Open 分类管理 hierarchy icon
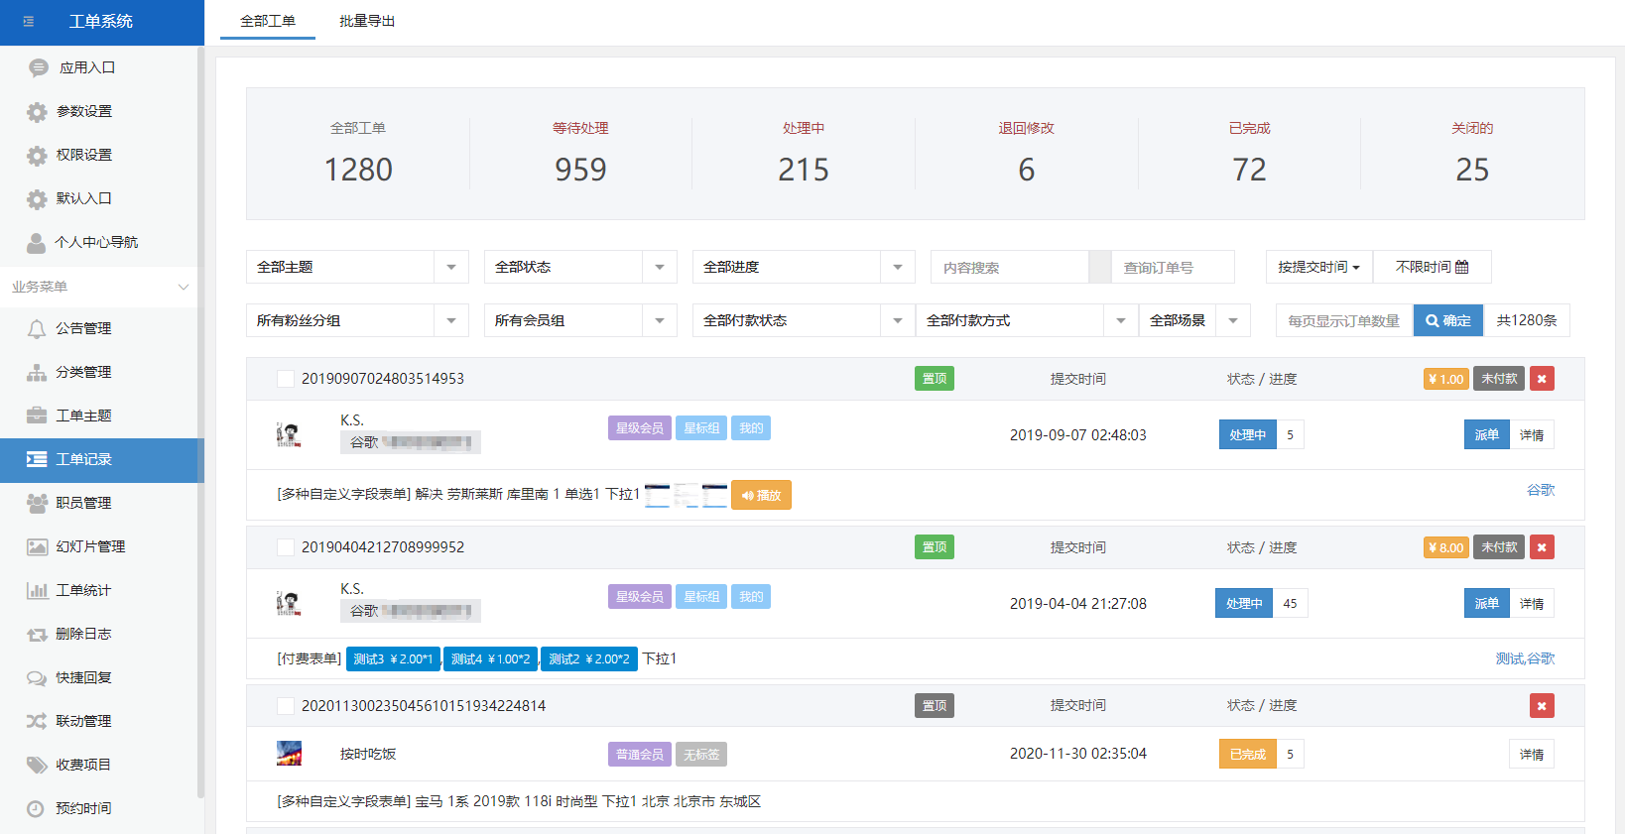 point(37,372)
